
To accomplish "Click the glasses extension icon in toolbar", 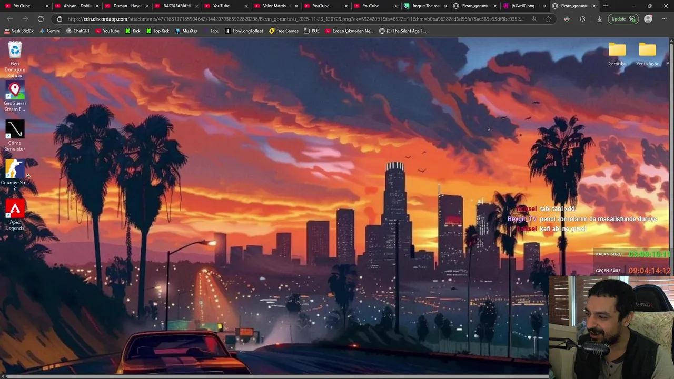I will [567, 19].
